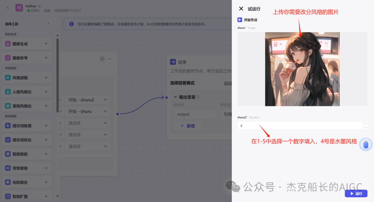Add 智能换脸 node with plus
The height and width of the screenshot is (202, 374).
point(46,154)
